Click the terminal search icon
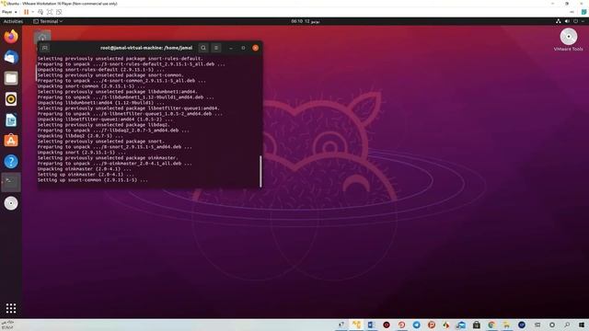589x331 pixels. click(203, 48)
